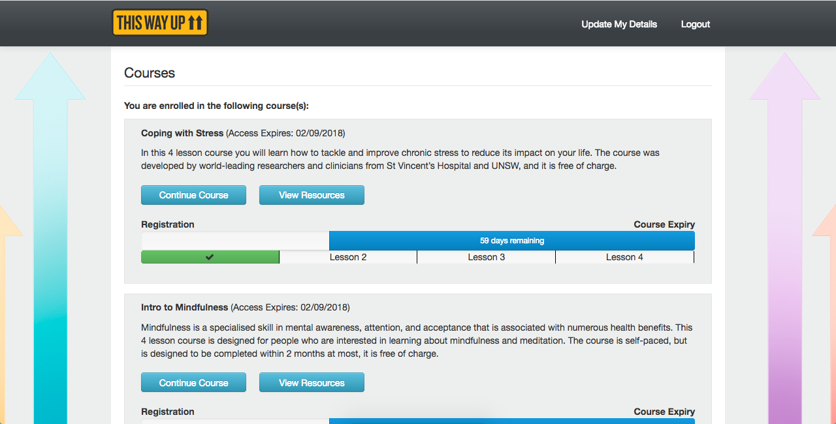Screen dimensions: 836x424
Task: Log out using the Logout link
Action: click(695, 24)
